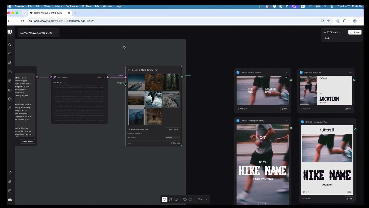Open the image models sidebar icon

point(10,81)
